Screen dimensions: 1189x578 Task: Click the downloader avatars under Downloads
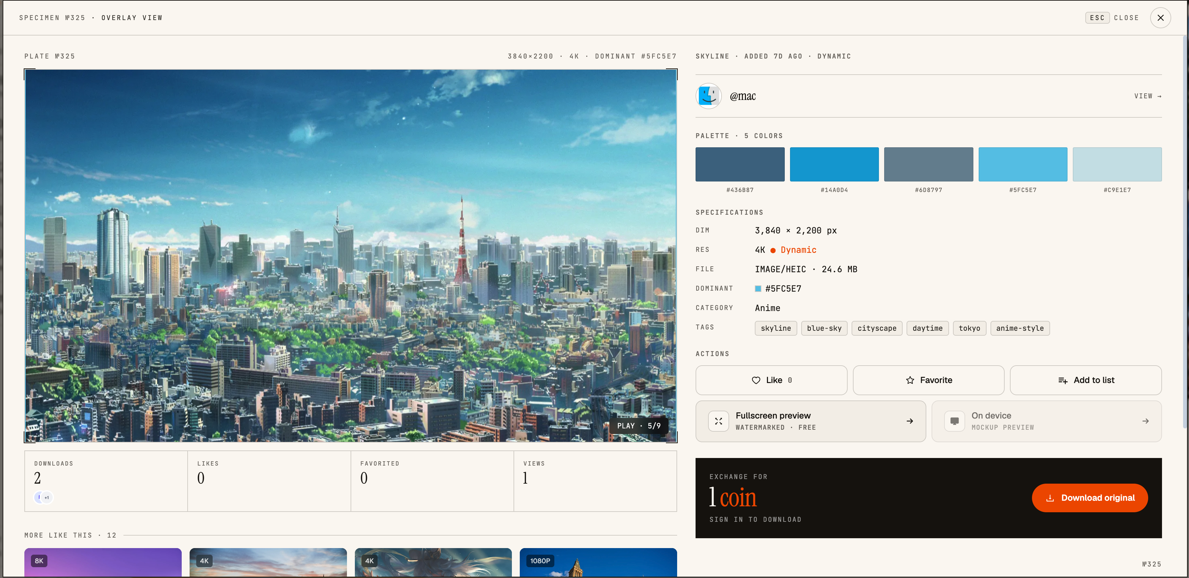[44, 497]
